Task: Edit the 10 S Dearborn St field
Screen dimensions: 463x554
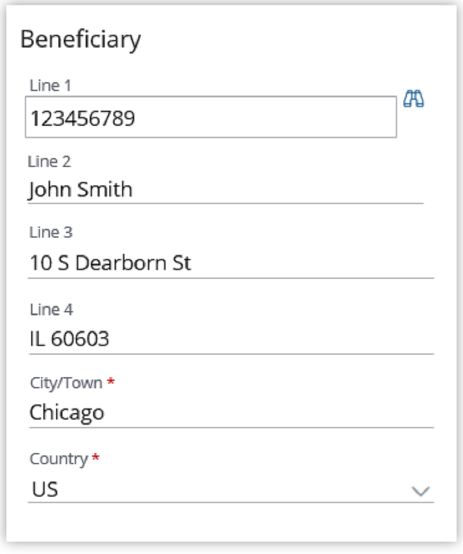Action: coord(231,264)
